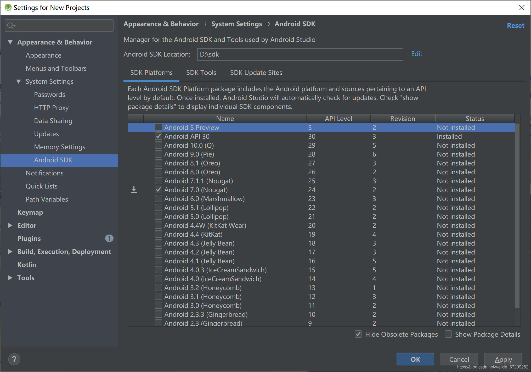The width and height of the screenshot is (531, 372).
Task: Expand the Tools section
Action: [x=10, y=278]
